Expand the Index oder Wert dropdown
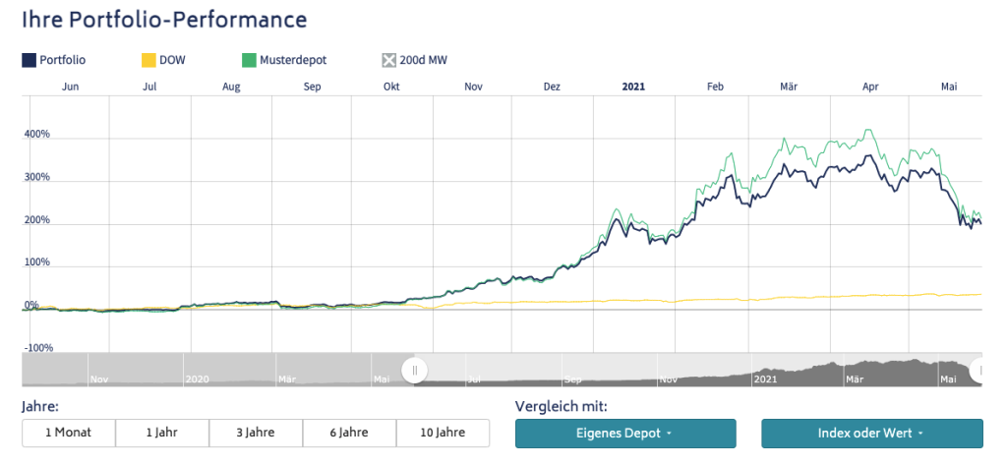Screen dimensions: 1007x466 tap(871, 433)
